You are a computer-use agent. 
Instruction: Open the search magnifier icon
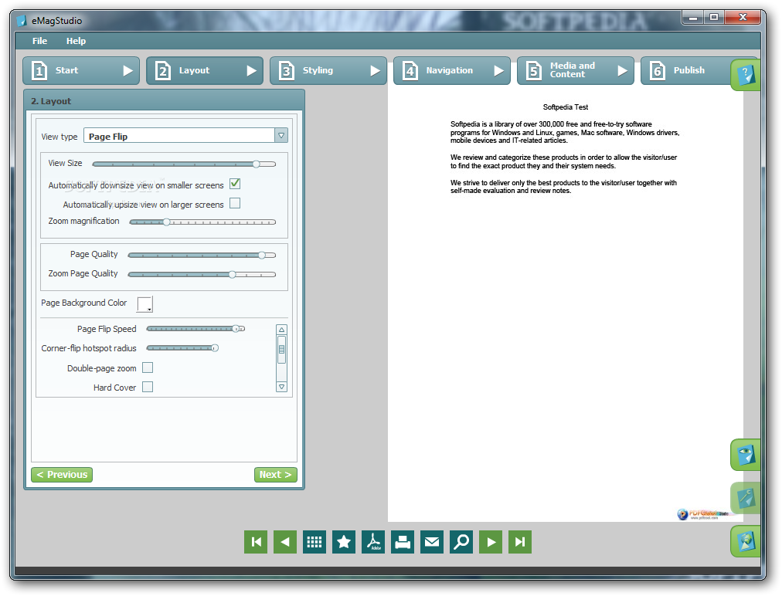click(461, 542)
